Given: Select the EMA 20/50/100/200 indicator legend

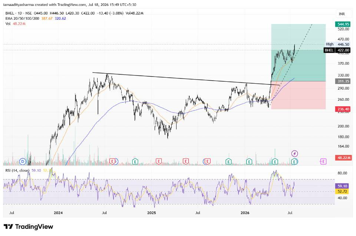Looking at the screenshot, I should [22, 19].
